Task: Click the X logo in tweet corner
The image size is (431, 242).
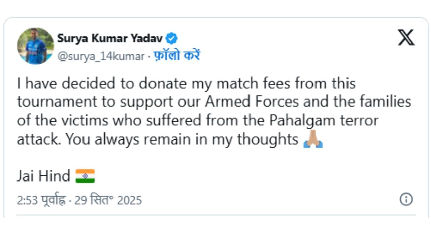Action: click(406, 37)
